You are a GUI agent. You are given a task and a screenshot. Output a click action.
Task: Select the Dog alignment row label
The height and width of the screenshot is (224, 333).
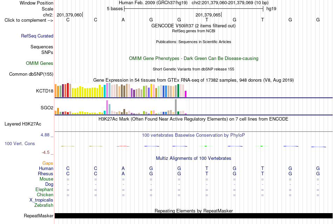(49, 184)
